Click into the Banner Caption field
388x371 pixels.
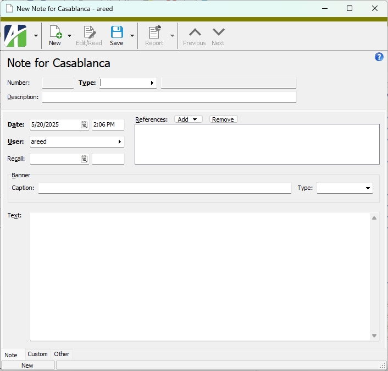click(x=164, y=188)
